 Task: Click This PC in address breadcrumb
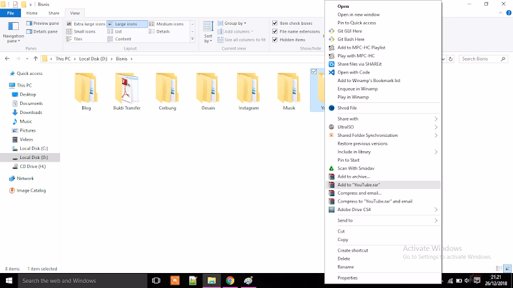[63, 59]
